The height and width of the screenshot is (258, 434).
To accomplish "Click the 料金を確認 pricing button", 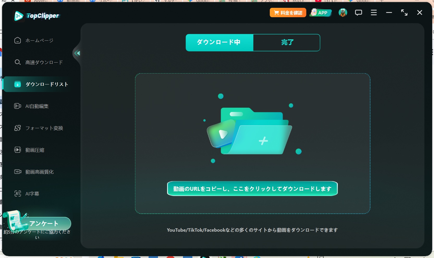I will (288, 13).
